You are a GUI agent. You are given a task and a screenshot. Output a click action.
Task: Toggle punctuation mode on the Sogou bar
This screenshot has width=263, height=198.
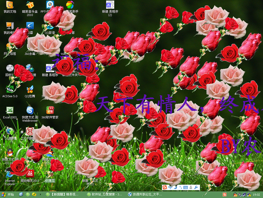pyautogui.click(x=180, y=187)
